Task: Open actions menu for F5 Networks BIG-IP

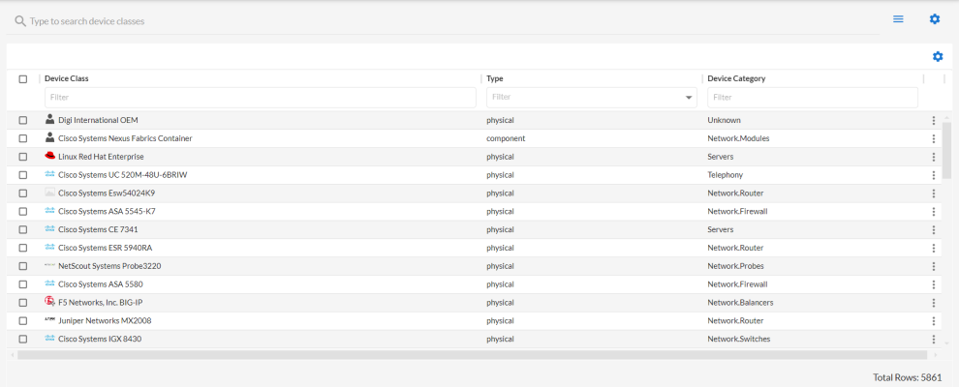Action: (x=933, y=303)
